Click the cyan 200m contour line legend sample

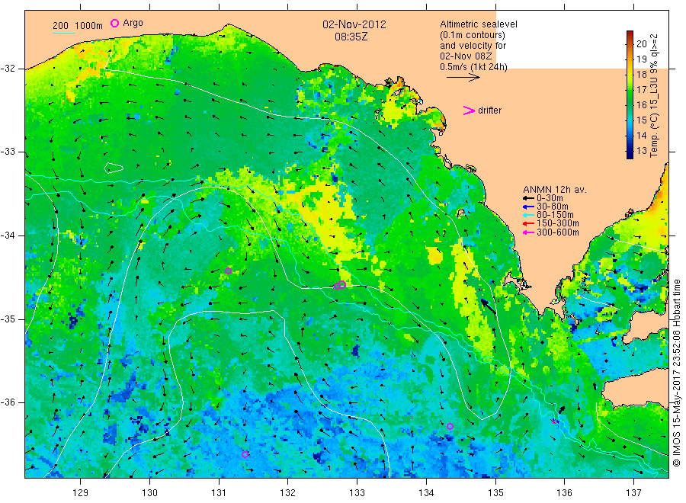pos(63,33)
